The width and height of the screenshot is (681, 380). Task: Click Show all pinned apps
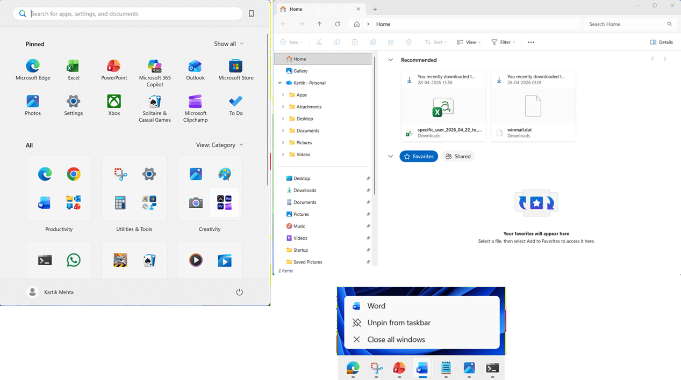pos(228,44)
